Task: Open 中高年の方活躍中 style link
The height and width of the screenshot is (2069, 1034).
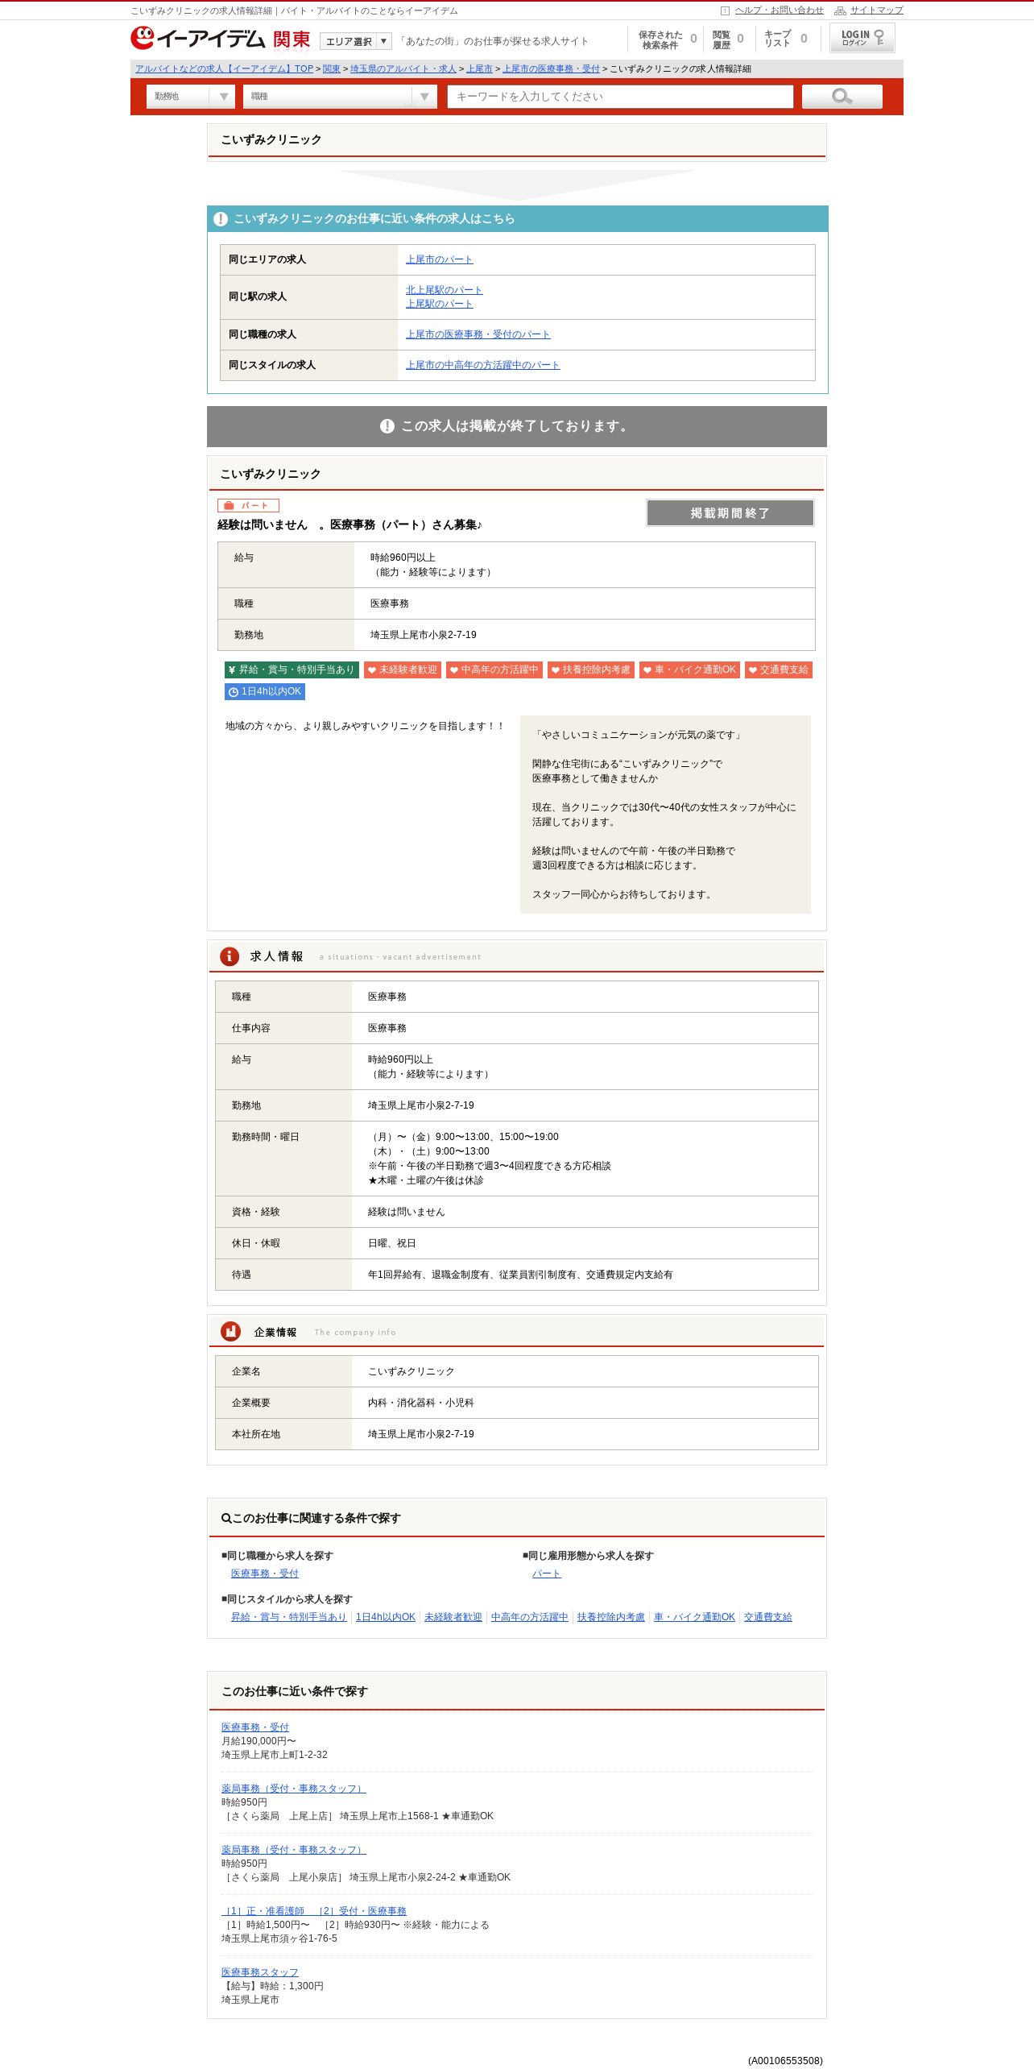Action: click(x=530, y=1617)
